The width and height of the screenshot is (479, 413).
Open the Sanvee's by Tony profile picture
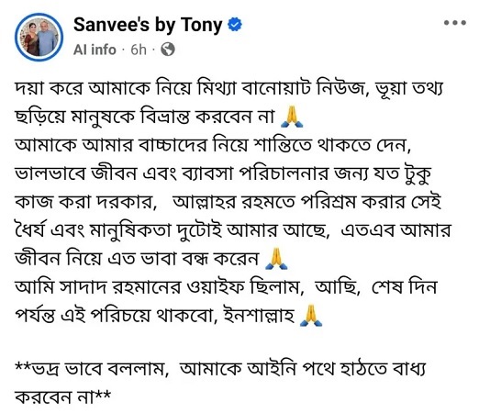click(x=39, y=37)
